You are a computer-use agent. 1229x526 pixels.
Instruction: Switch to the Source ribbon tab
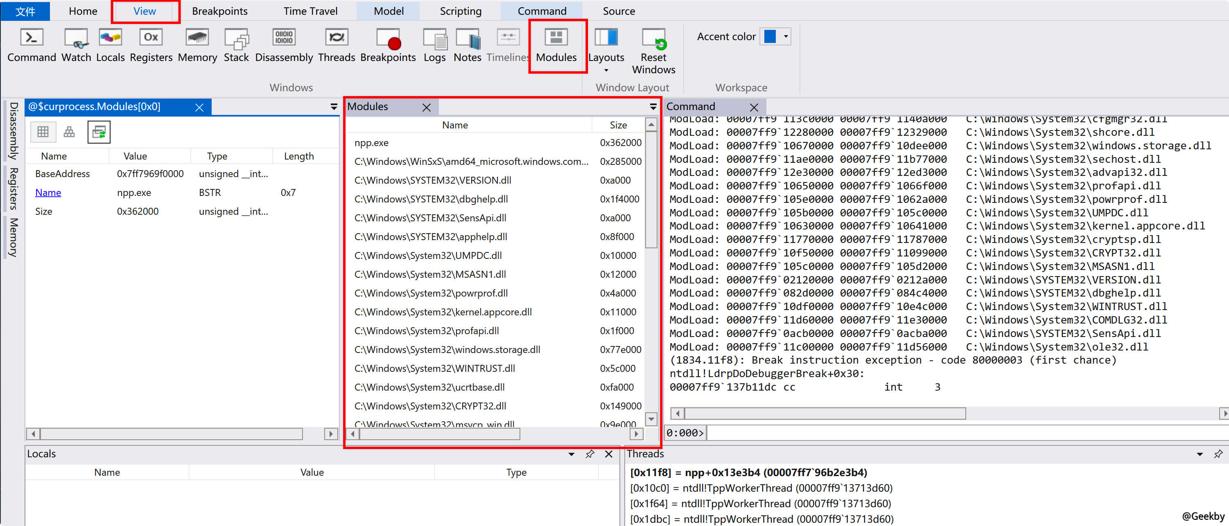coord(619,11)
